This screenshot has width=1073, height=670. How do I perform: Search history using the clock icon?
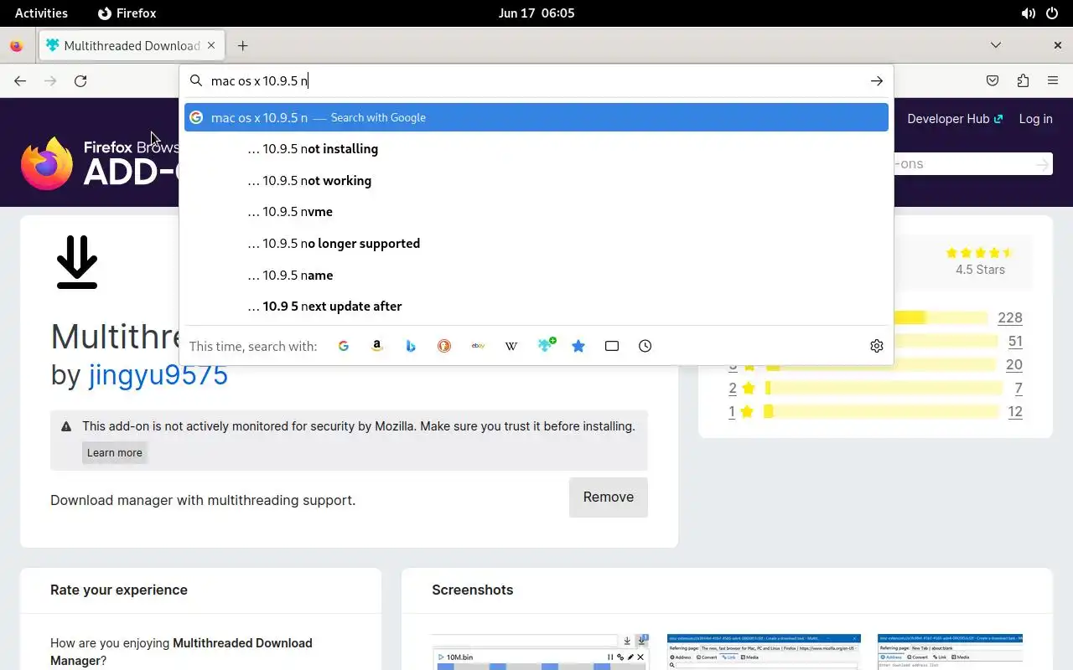pyautogui.click(x=645, y=346)
